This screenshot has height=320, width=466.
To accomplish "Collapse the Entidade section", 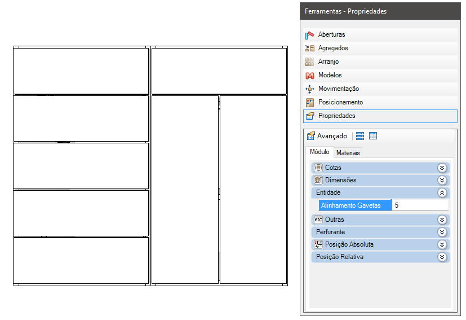I will [442, 193].
